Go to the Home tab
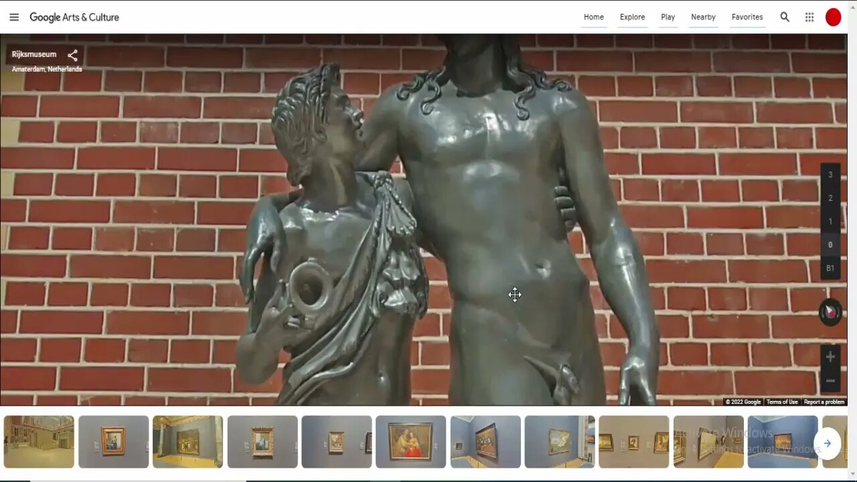The image size is (857, 482). (x=594, y=17)
